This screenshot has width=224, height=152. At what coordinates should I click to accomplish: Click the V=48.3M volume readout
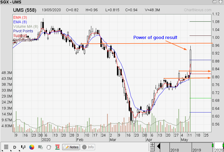(x=152, y=10)
